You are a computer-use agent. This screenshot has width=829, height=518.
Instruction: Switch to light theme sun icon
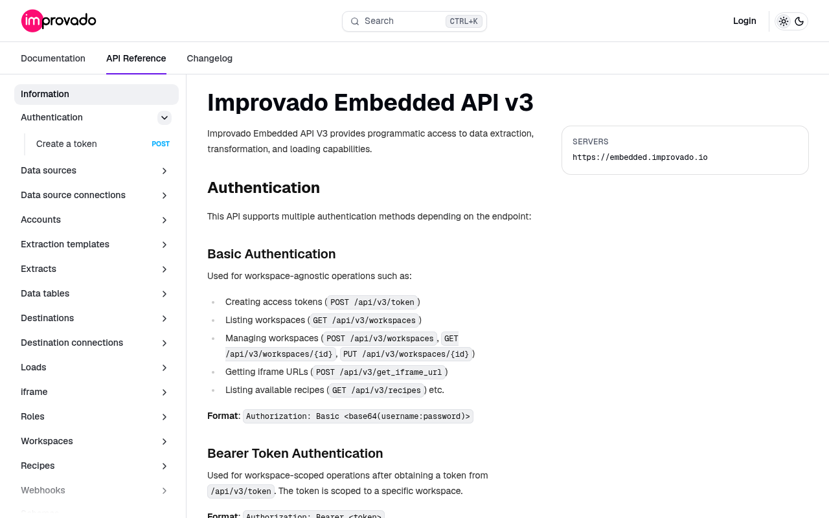784,21
